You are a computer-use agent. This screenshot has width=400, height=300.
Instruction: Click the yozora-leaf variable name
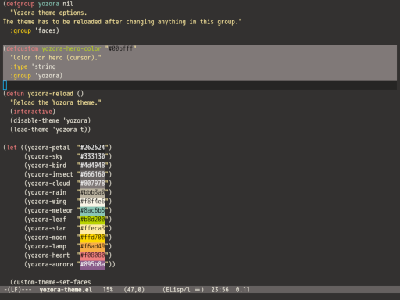click(x=47, y=220)
